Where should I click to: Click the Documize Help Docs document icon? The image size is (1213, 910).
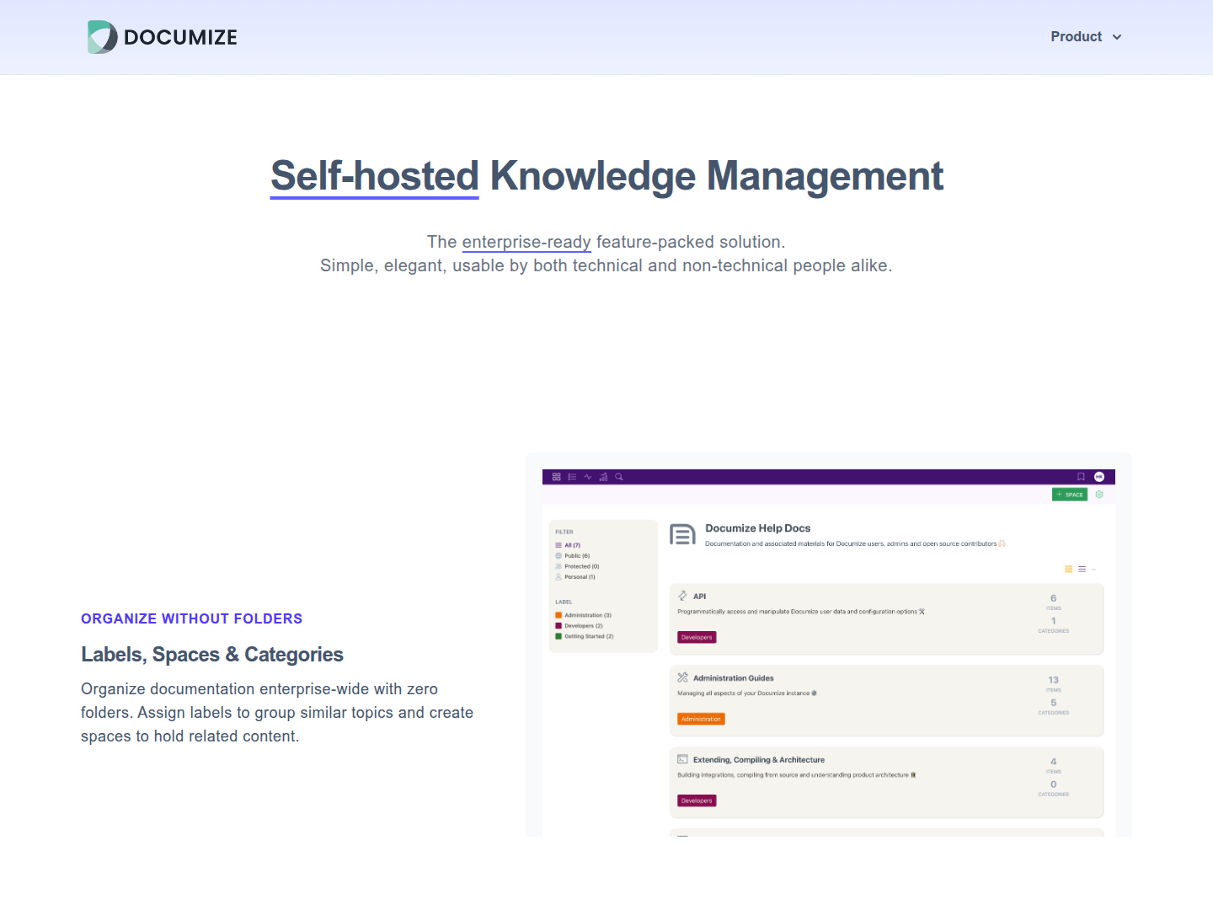682,535
